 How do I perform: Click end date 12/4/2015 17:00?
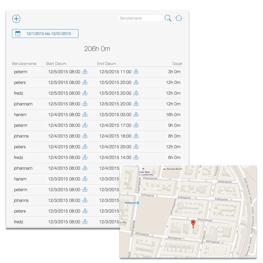click(x=115, y=125)
